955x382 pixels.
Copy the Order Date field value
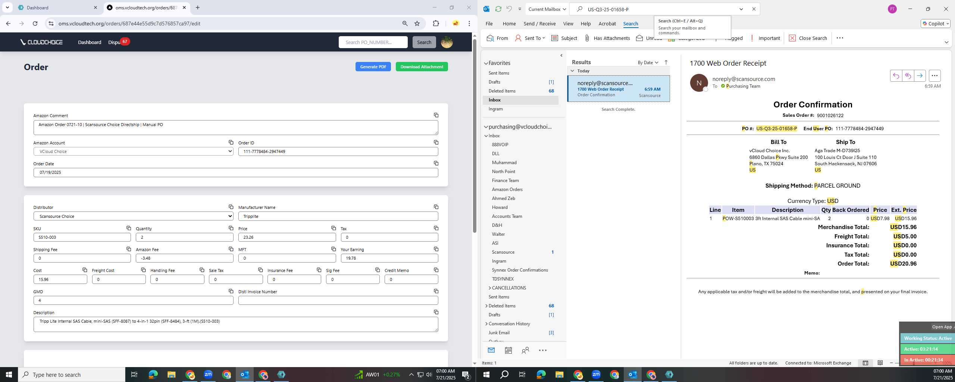(x=436, y=163)
